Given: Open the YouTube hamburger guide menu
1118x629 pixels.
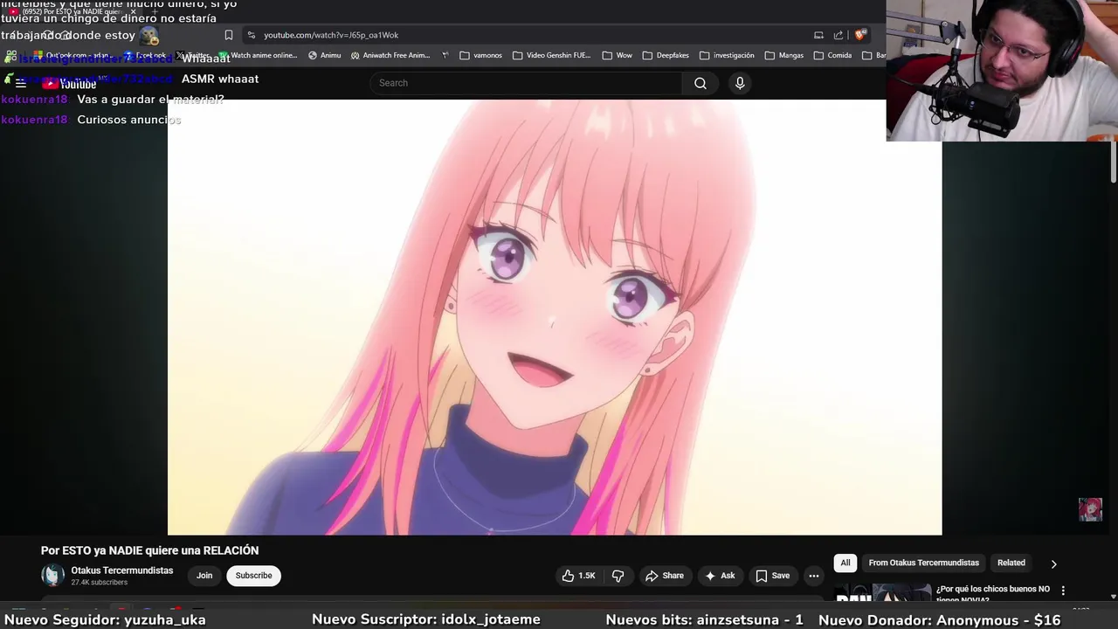Looking at the screenshot, I should 21,84.
